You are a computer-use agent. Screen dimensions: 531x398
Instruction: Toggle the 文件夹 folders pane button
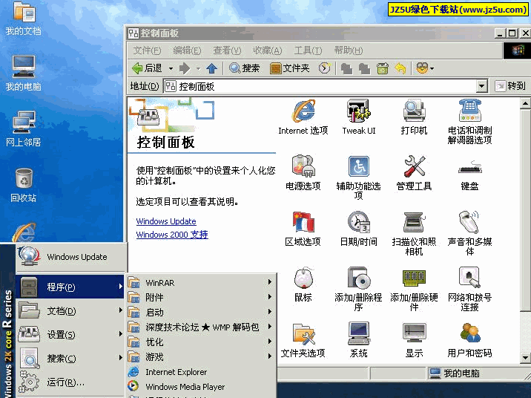coord(290,68)
